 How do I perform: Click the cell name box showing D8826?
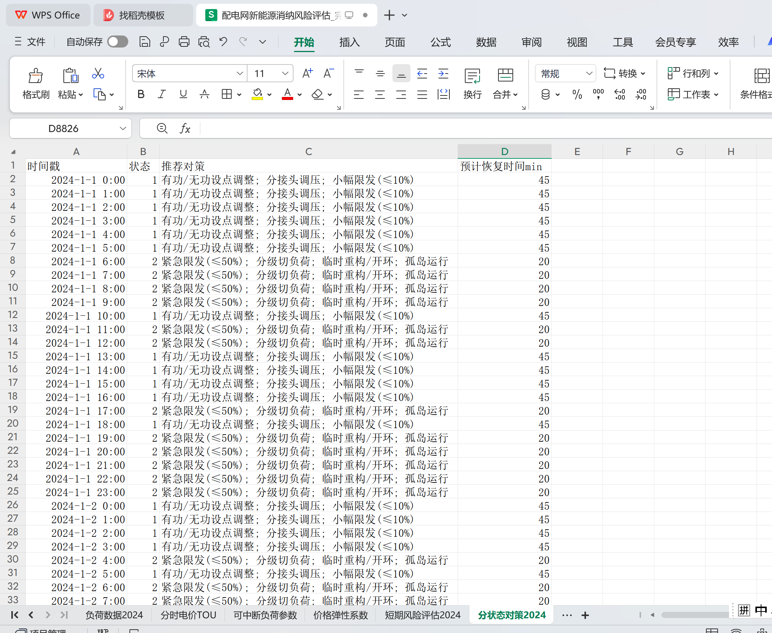(63, 128)
